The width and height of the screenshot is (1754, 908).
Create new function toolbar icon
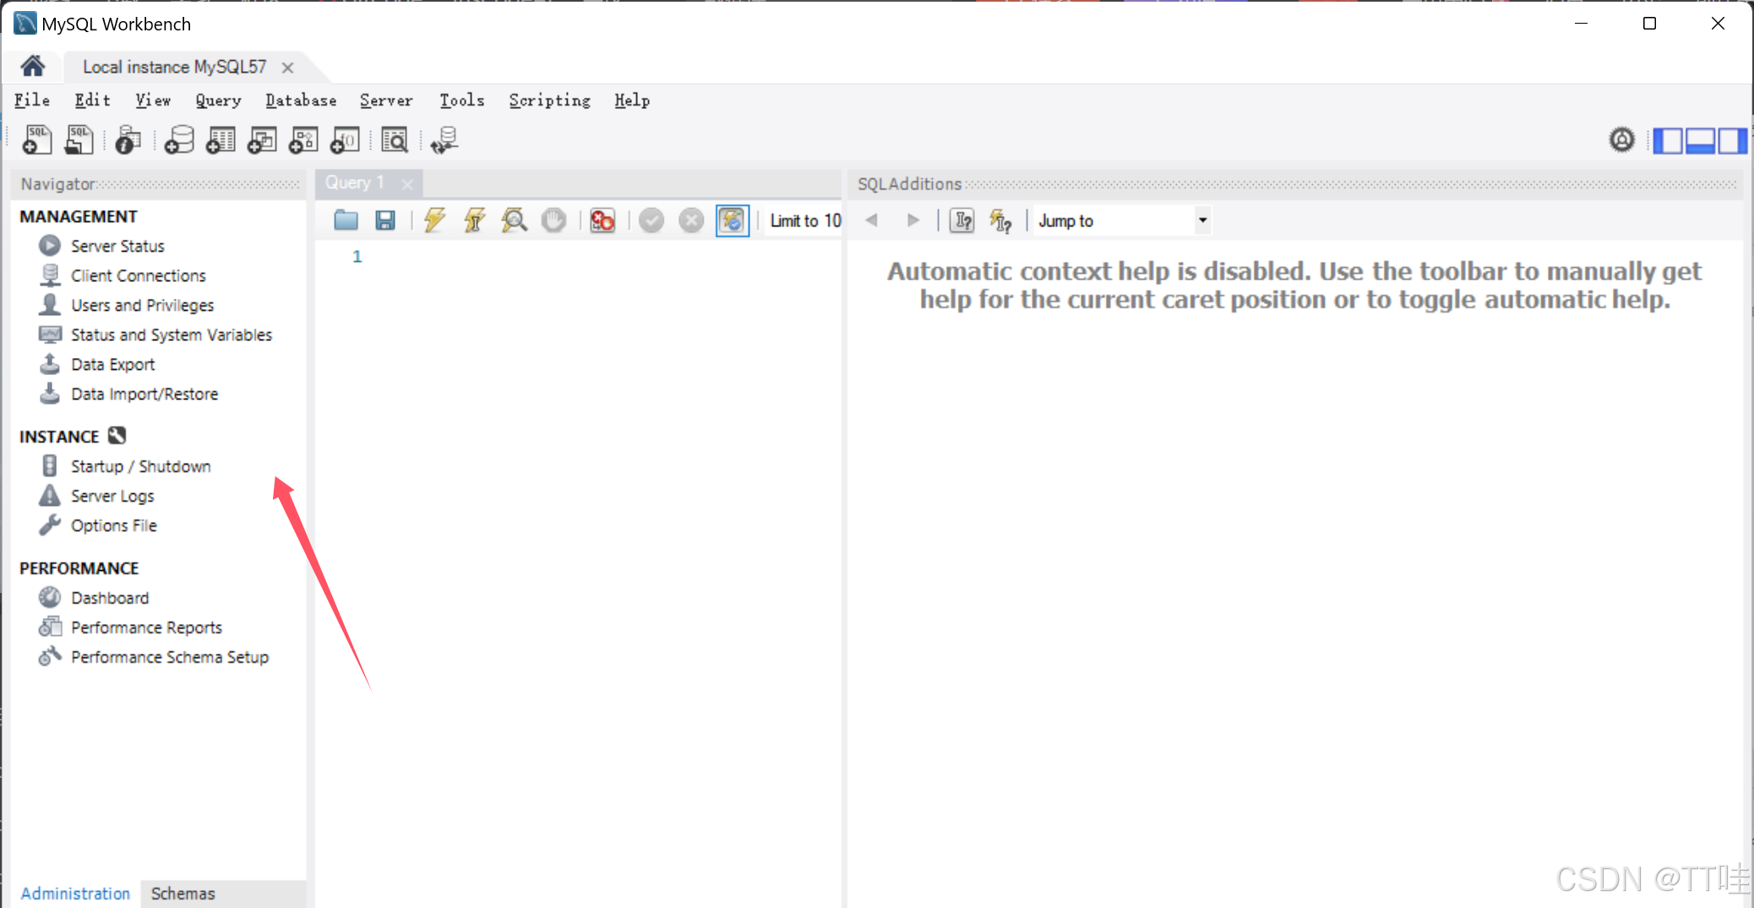click(345, 139)
